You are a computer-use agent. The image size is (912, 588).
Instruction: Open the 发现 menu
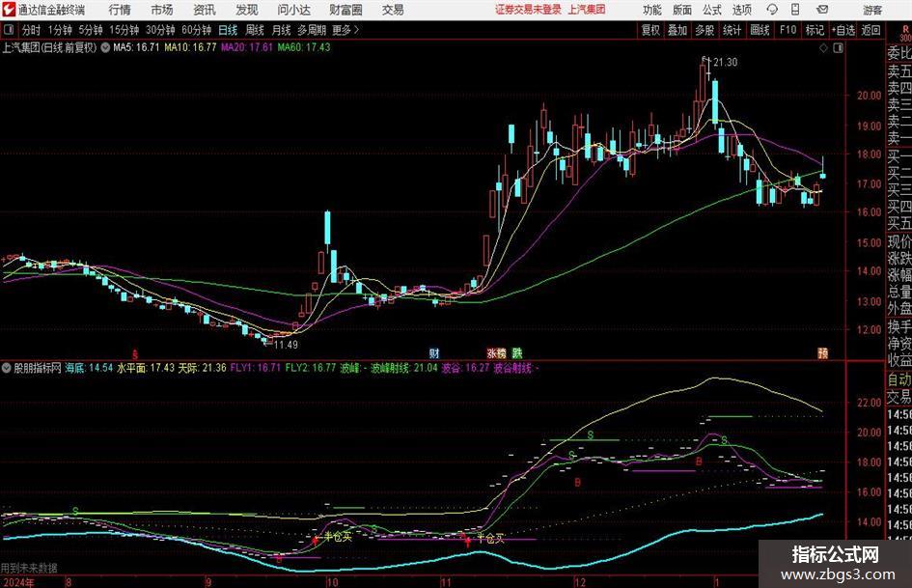click(x=247, y=10)
